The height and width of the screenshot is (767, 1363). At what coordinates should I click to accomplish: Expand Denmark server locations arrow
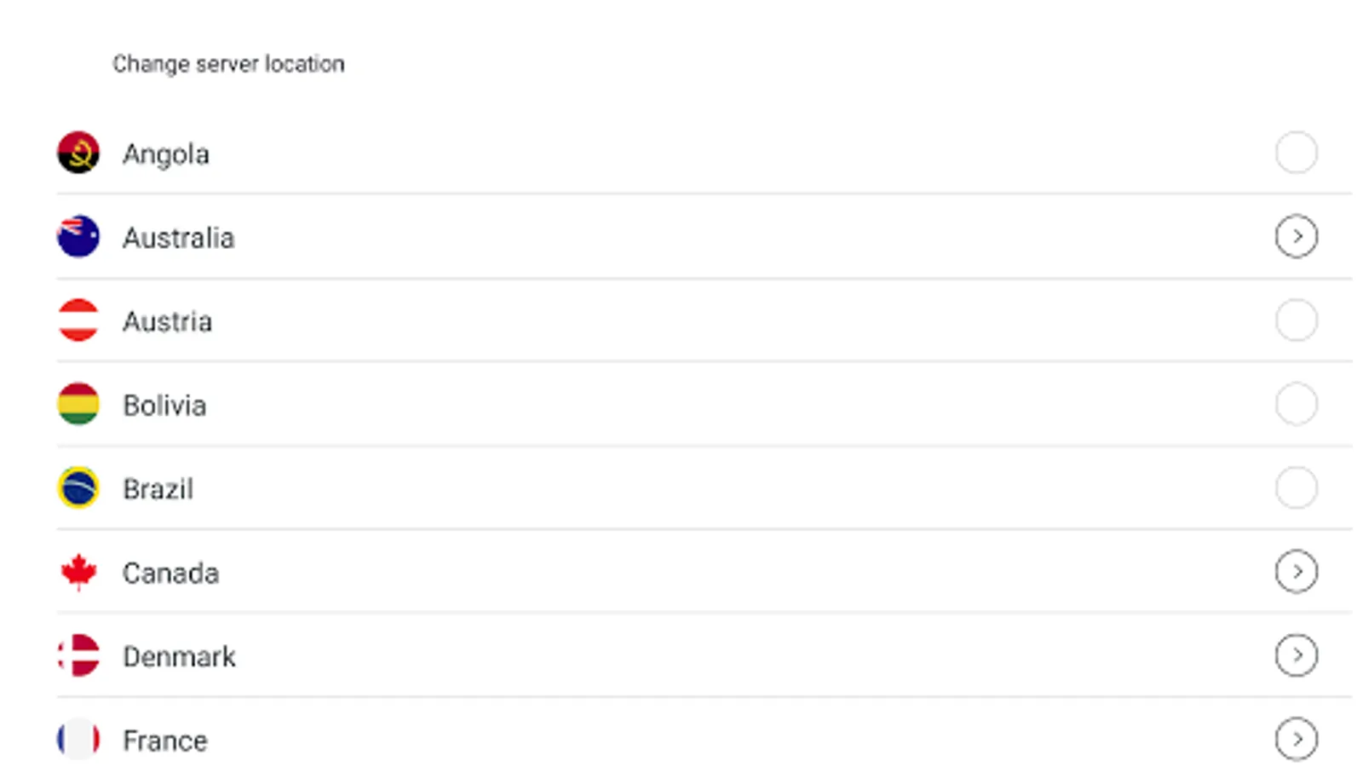(x=1296, y=655)
